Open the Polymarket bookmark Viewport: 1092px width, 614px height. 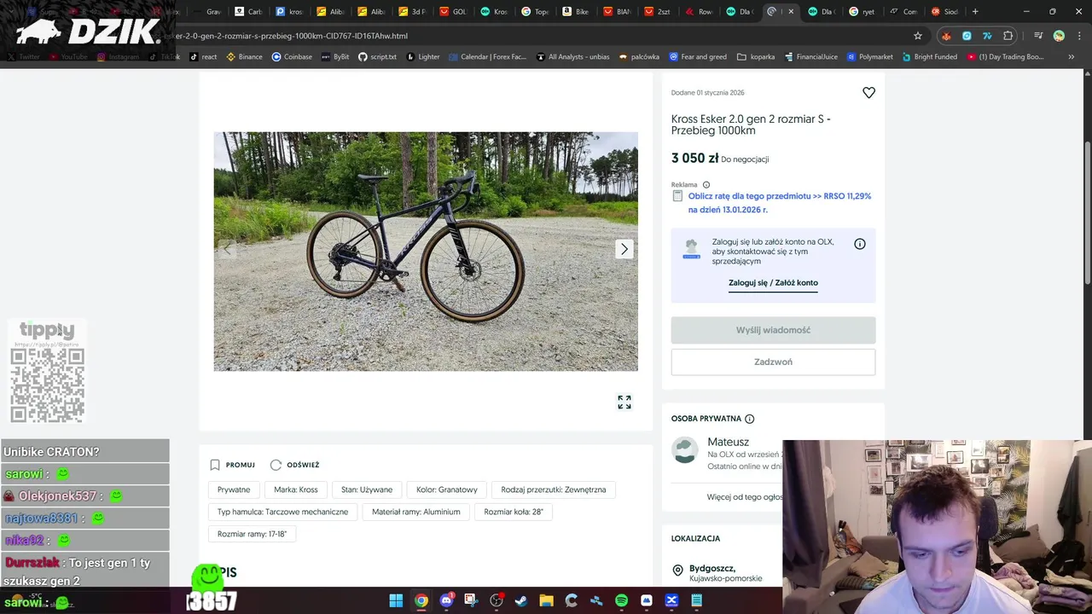[869, 56]
